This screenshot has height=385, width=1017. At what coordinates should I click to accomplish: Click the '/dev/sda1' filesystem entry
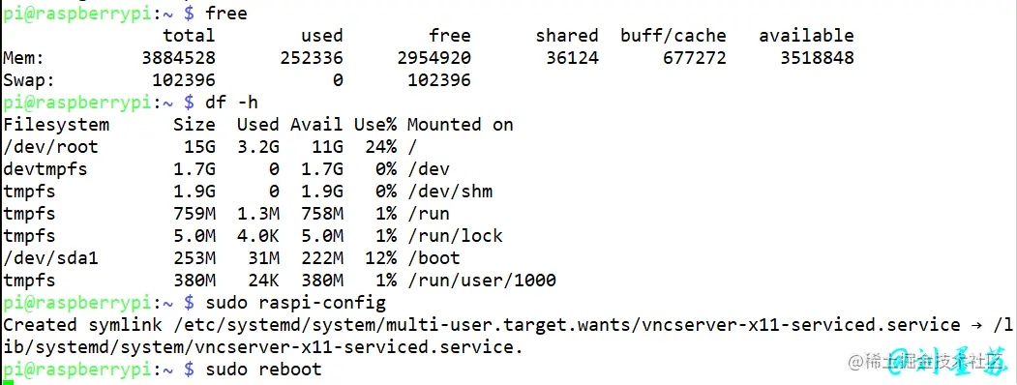point(50,258)
